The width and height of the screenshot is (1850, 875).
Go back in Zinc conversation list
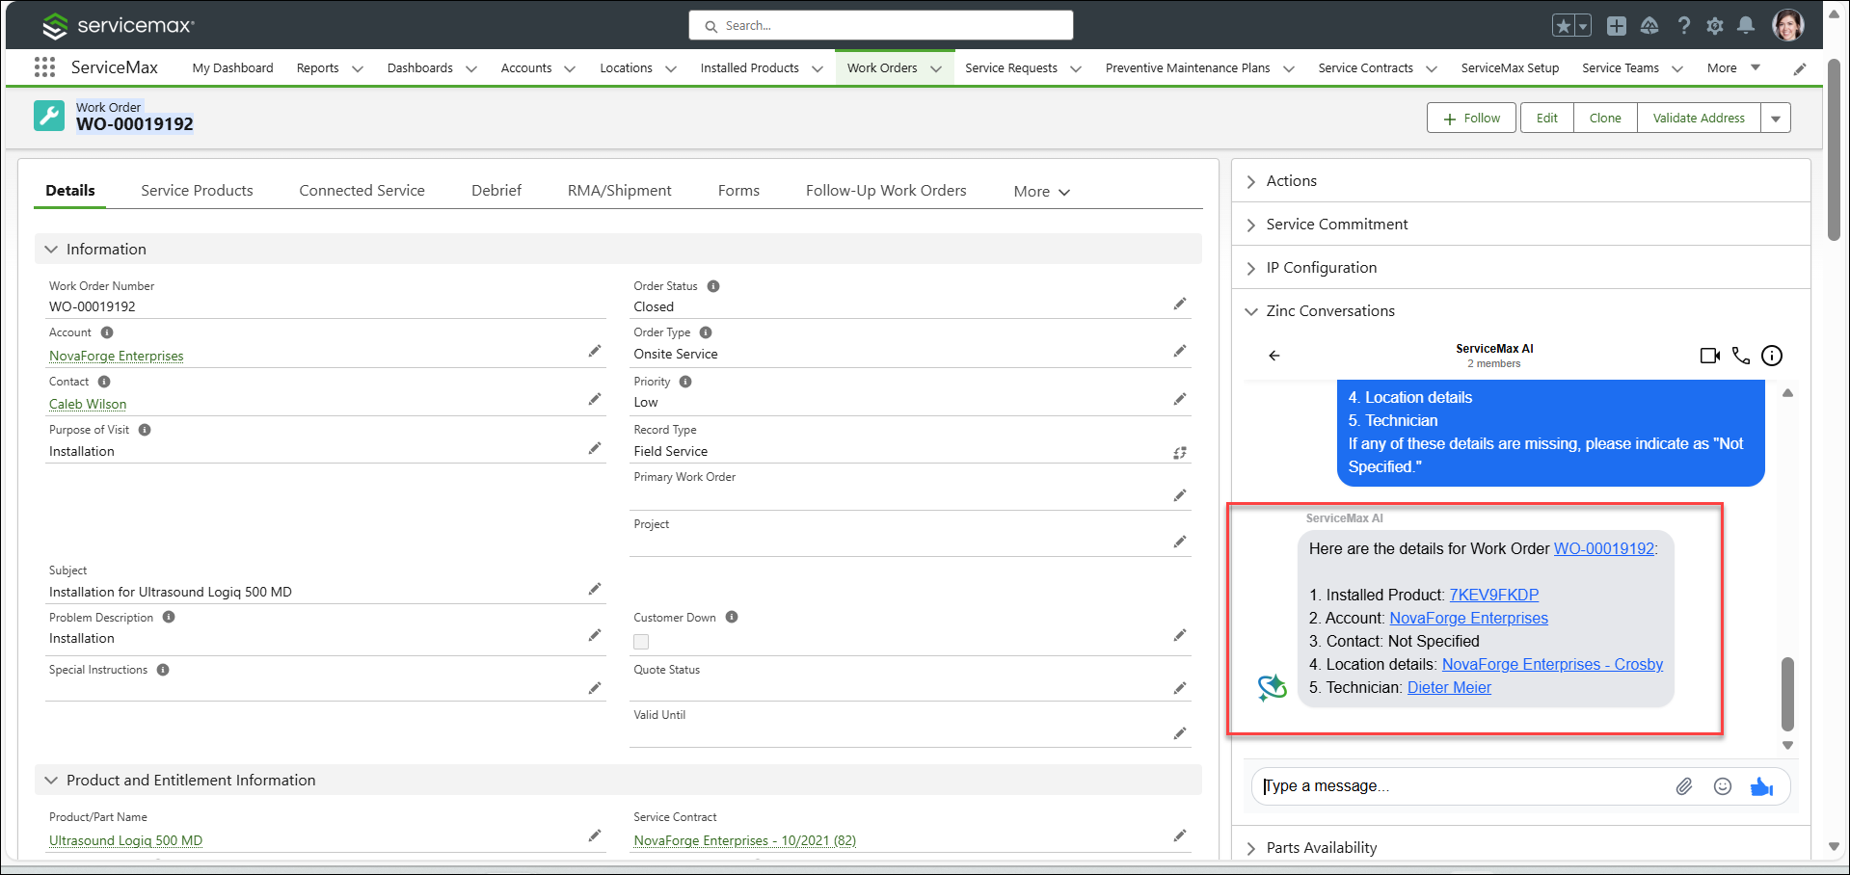pos(1274,356)
